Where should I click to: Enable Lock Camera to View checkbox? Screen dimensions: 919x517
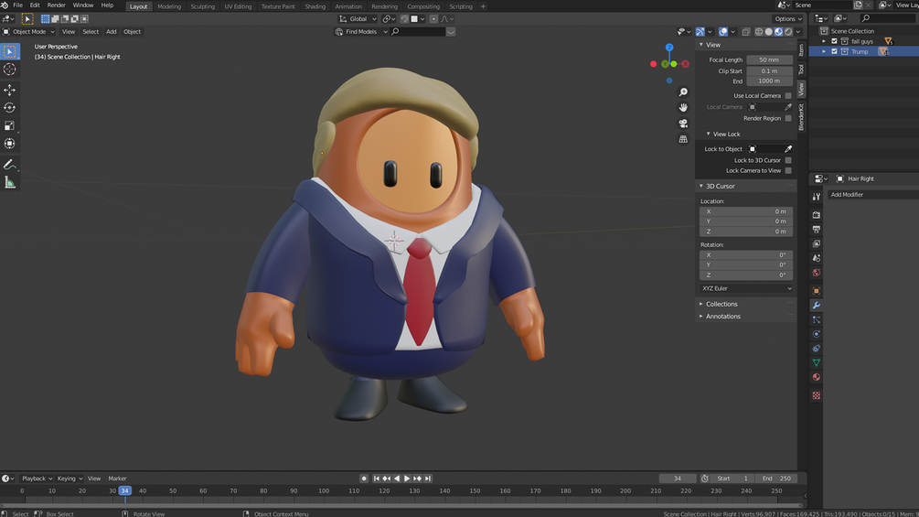click(788, 170)
